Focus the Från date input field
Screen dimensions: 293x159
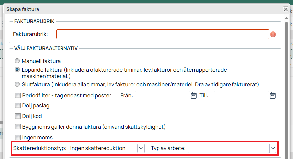coord(162,95)
